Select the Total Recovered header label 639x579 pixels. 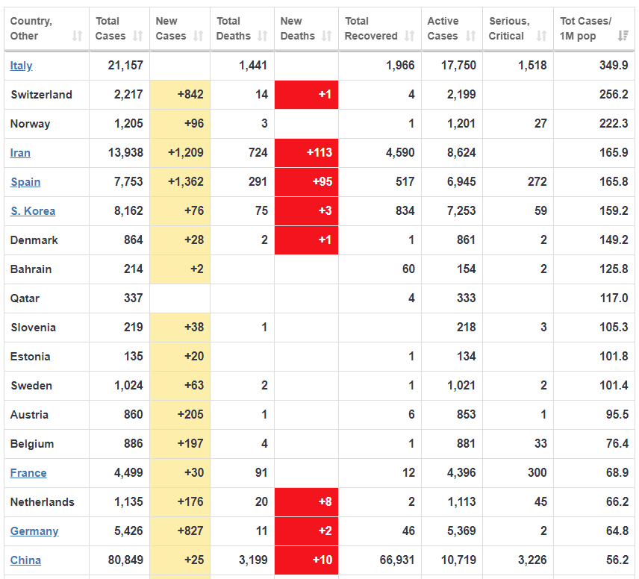click(371, 28)
